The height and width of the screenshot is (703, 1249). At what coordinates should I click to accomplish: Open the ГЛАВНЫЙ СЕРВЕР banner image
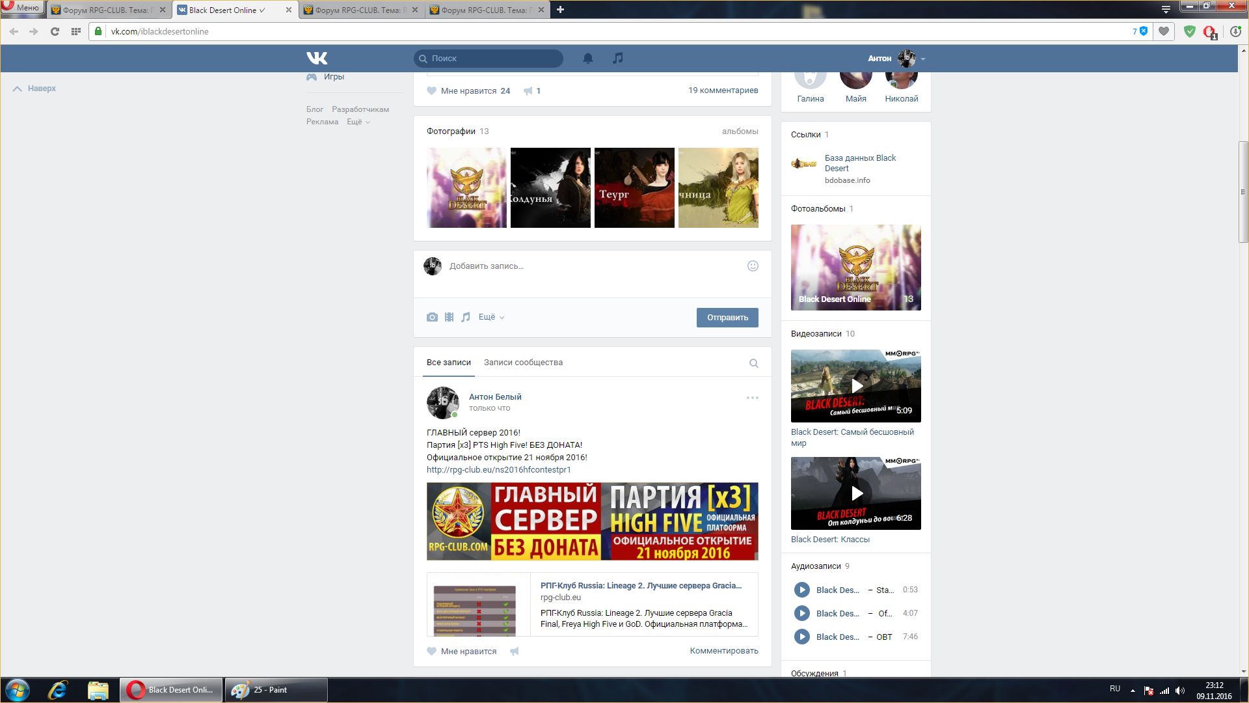pyautogui.click(x=592, y=521)
